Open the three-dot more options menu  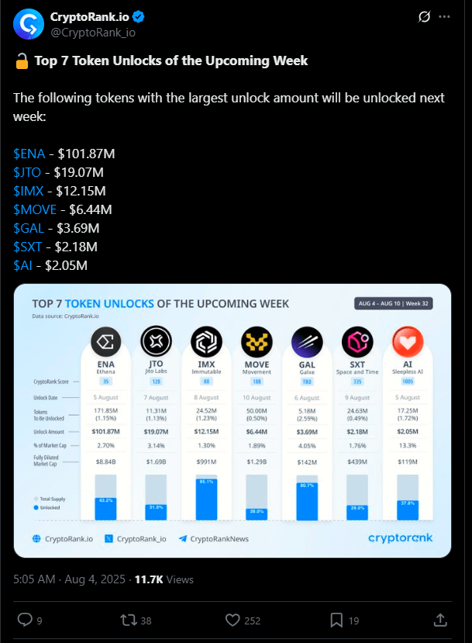(444, 17)
